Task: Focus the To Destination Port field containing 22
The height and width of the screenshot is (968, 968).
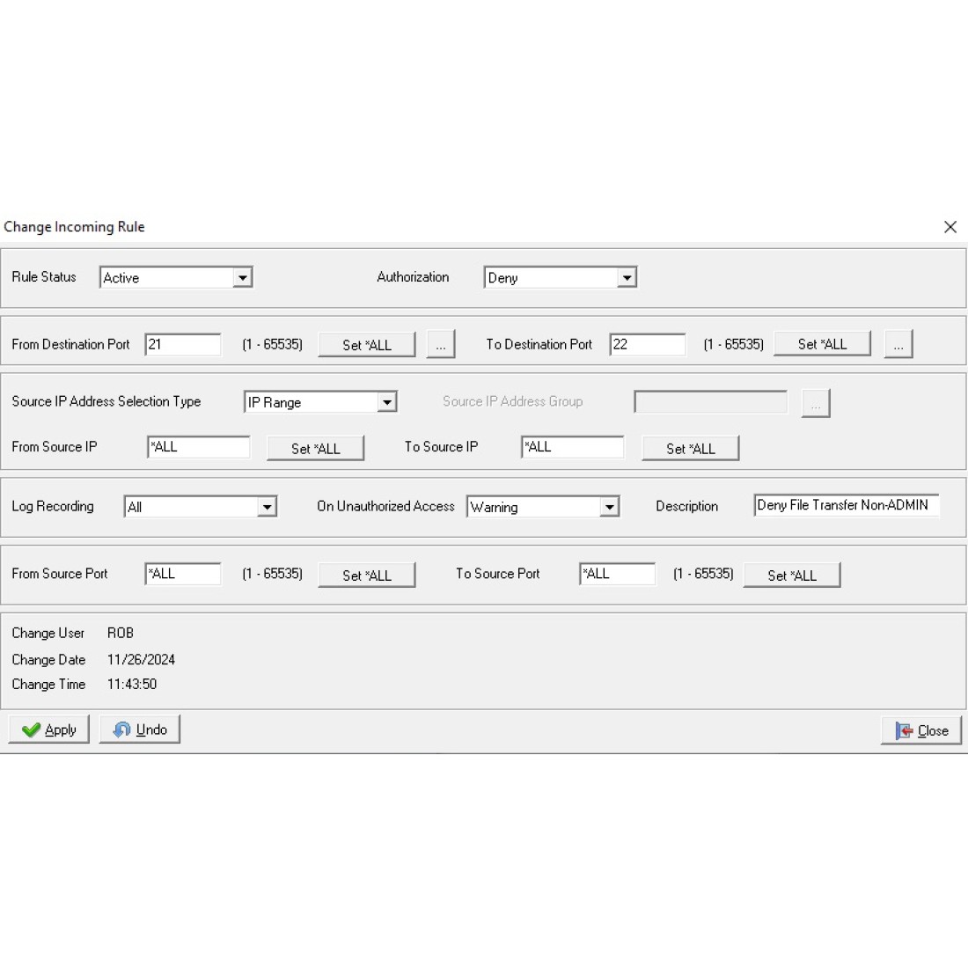Action: (648, 344)
